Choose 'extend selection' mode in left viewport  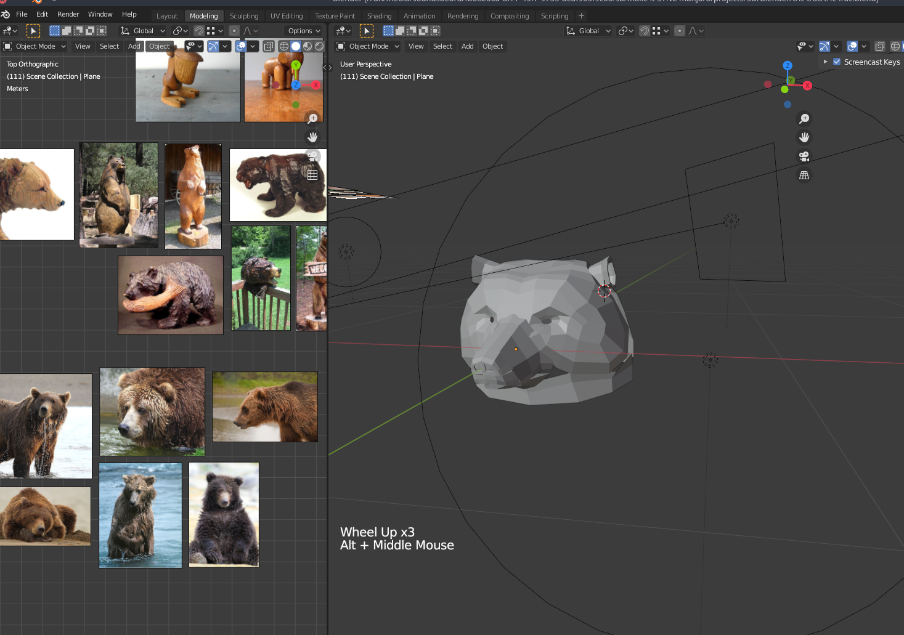[67, 31]
